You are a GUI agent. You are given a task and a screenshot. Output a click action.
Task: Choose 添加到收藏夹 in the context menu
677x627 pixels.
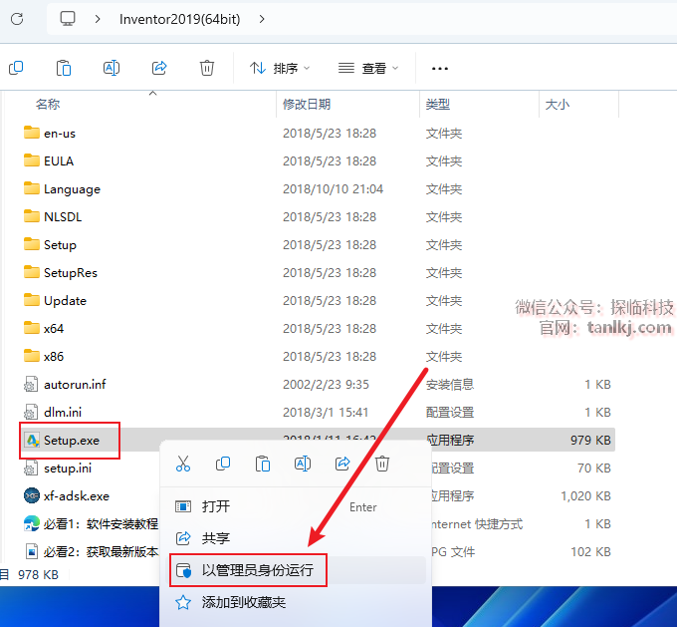(x=296, y=602)
